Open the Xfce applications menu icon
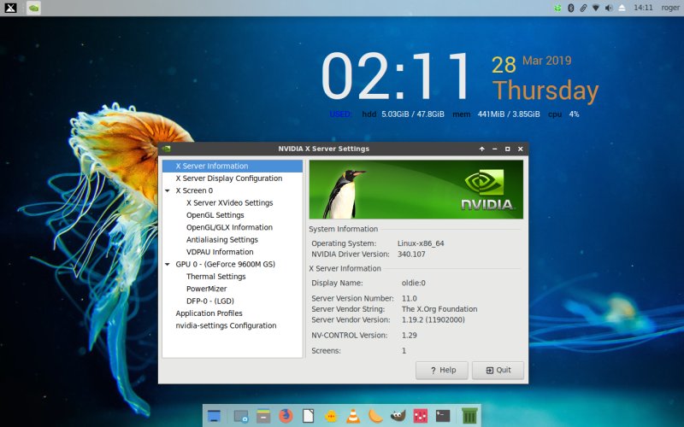The width and height of the screenshot is (684, 427). (10, 8)
